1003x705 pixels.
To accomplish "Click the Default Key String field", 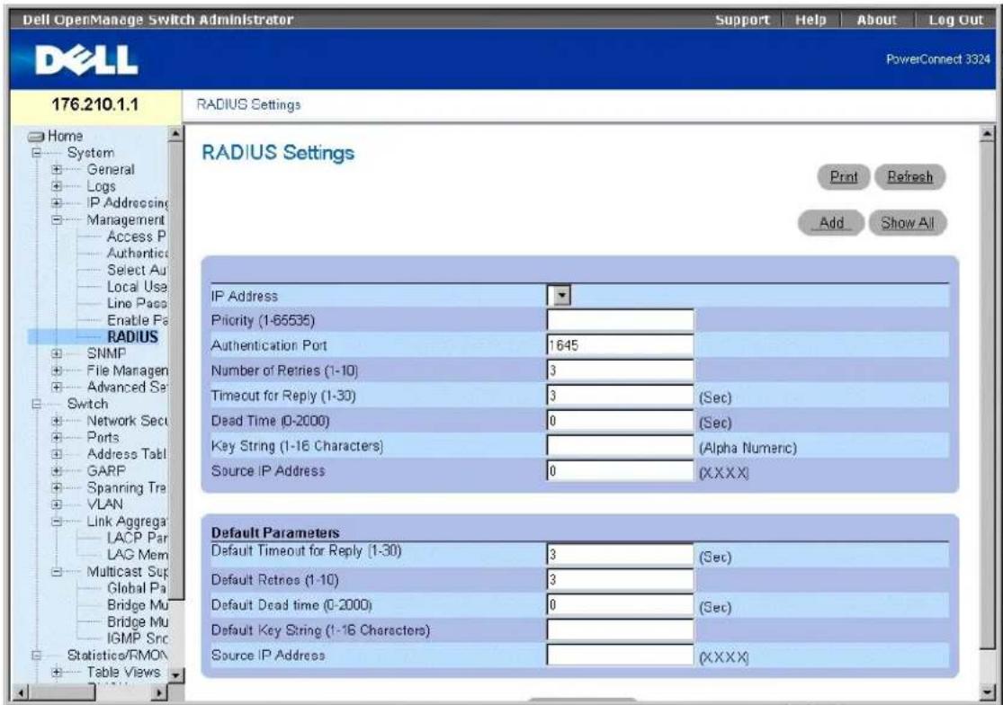I will tap(620, 630).
